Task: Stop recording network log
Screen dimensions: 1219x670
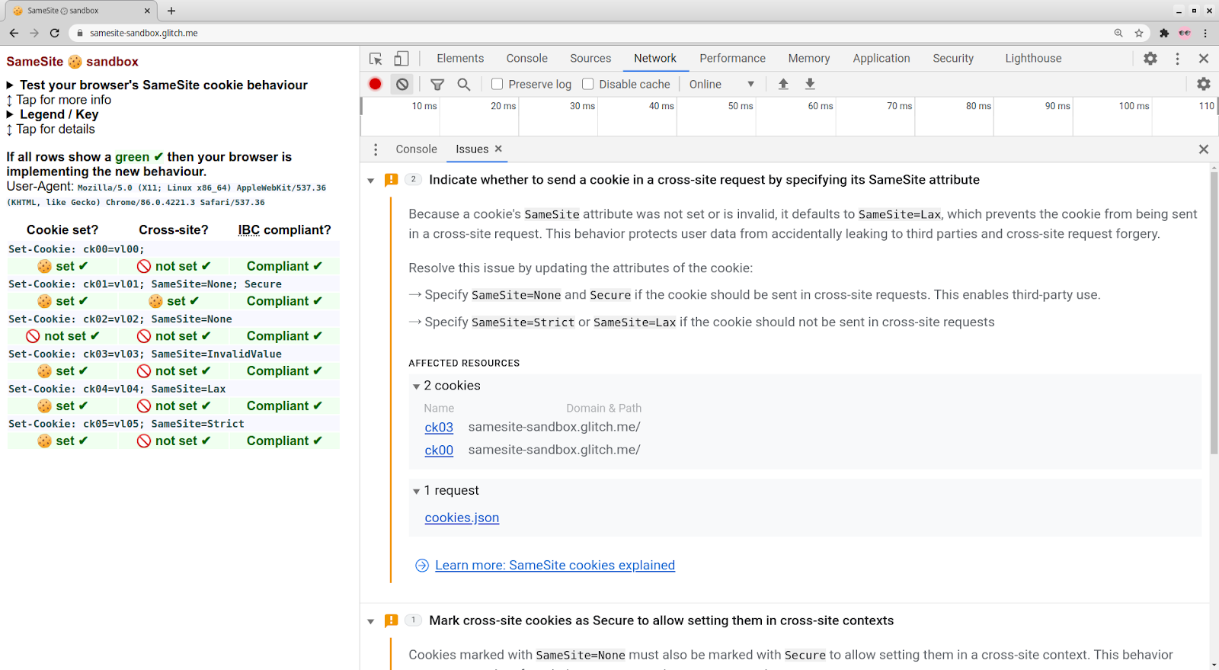Action: pyautogui.click(x=376, y=84)
